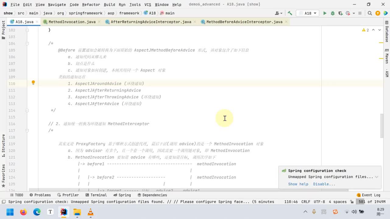Screen dimensions: 390x219
Task: Click the Profile run icon
Action: [348, 13]
